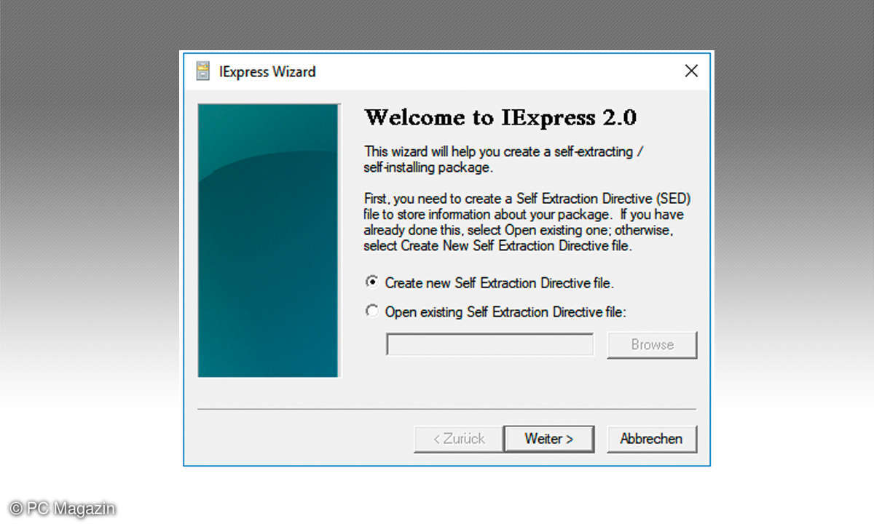Click the 'Open existing Self Extraction Directive file' label text
874x524 pixels.
[505, 311]
